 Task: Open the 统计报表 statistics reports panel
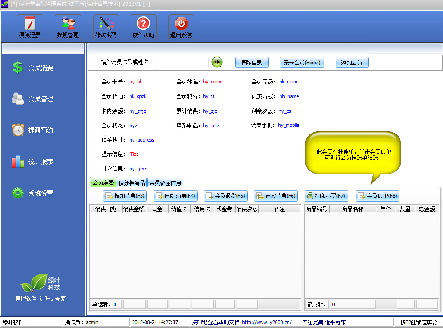[x=36, y=162]
